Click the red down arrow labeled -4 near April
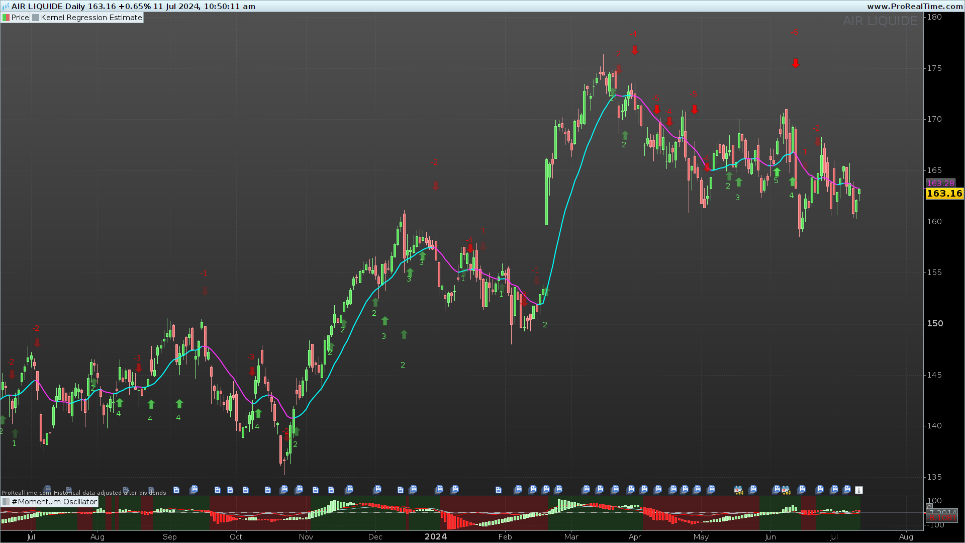 pyautogui.click(x=635, y=50)
